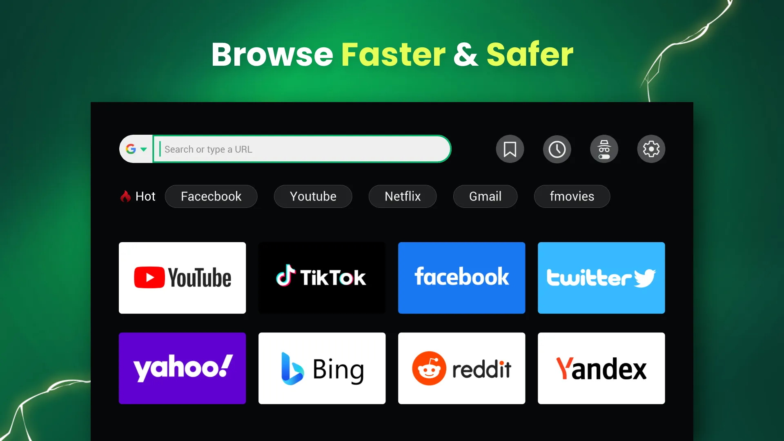
Task: Click the search URL input field
Action: [301, 149]
